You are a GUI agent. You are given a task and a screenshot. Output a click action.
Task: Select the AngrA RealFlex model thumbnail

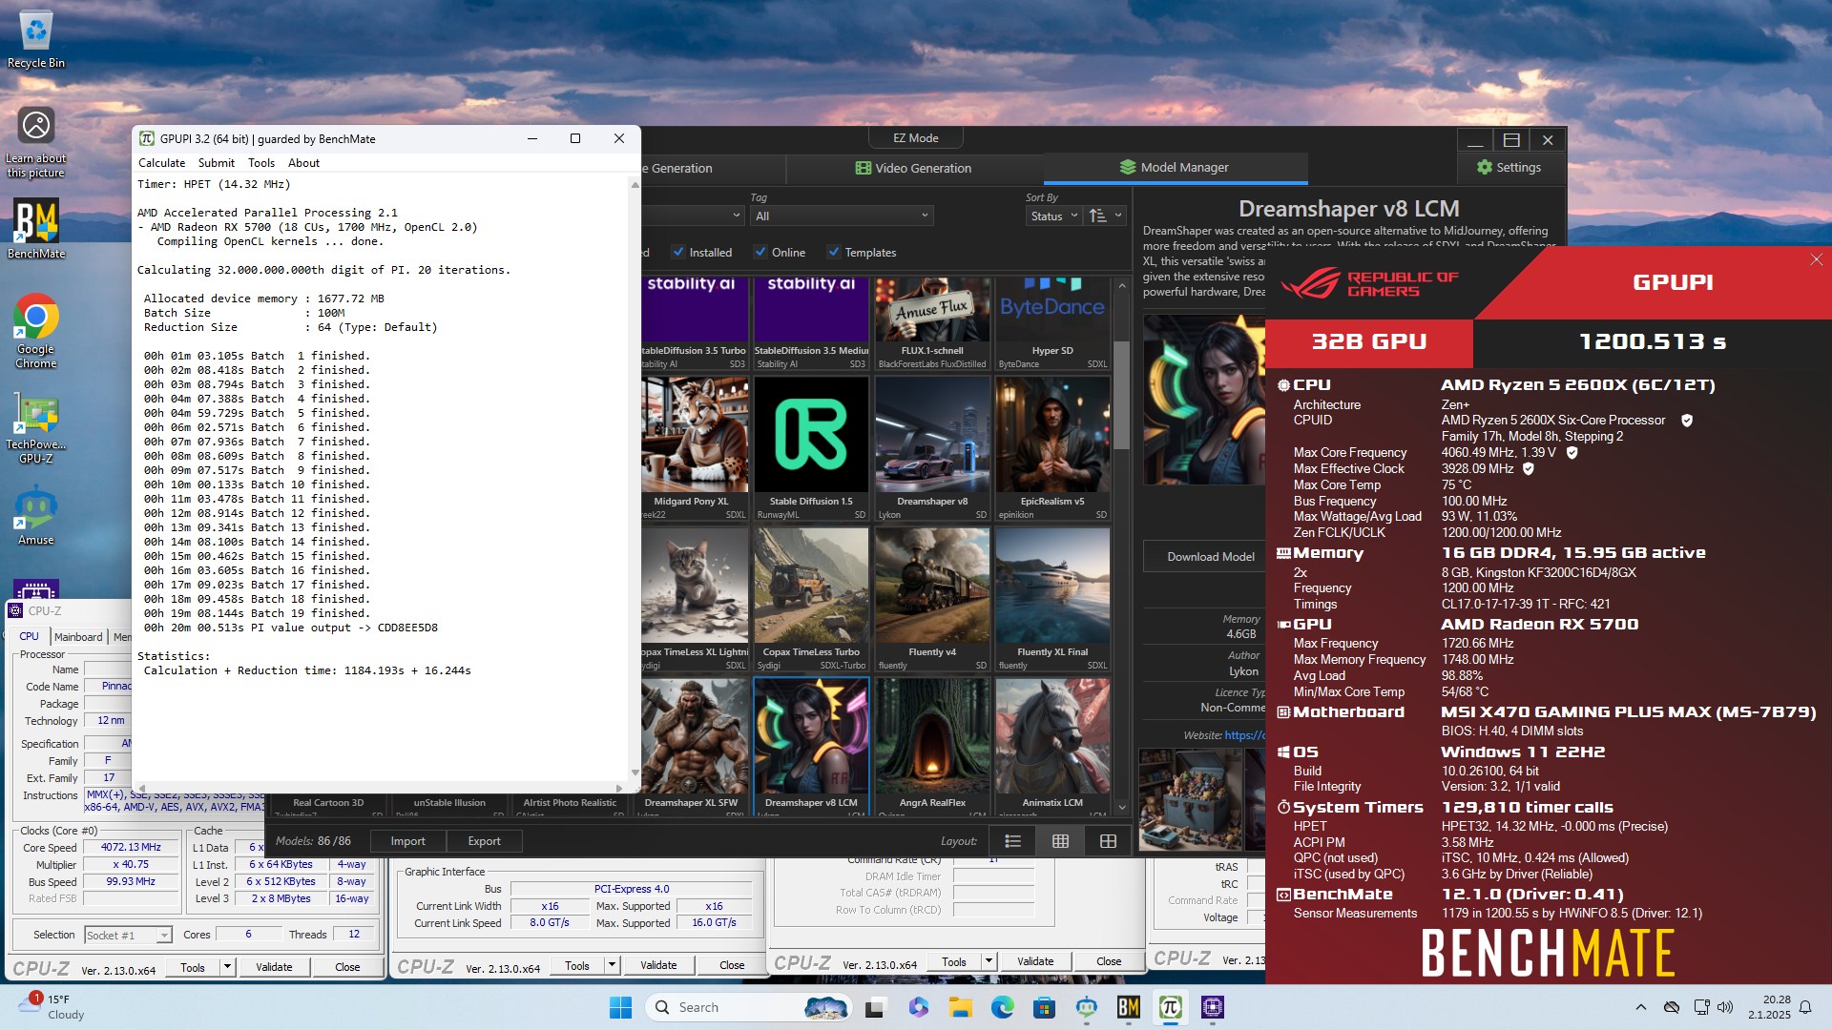[932, 746]
